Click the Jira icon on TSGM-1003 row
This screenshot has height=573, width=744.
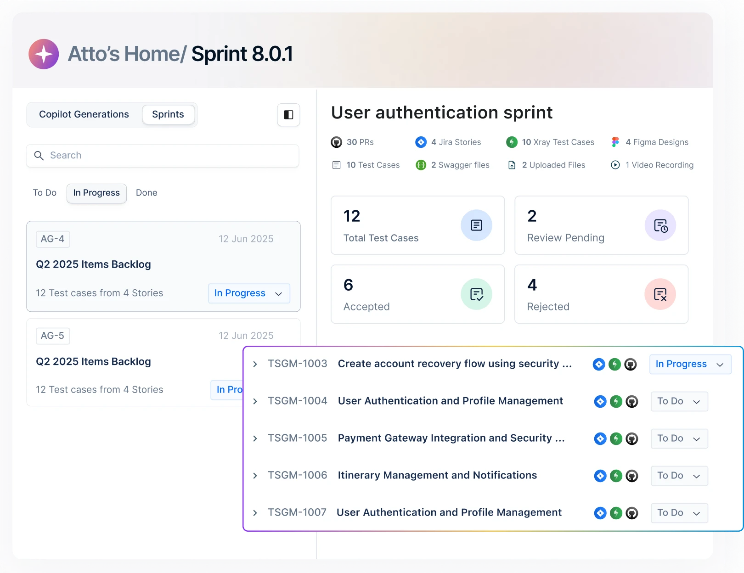point(598,364)
